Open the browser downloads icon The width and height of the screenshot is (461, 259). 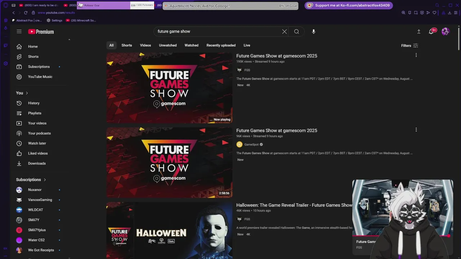[449, 13]
